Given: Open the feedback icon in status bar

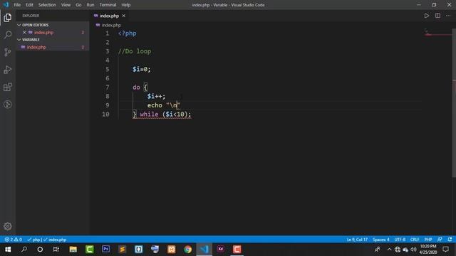Looking at the screenshot, I should (440, 240).
